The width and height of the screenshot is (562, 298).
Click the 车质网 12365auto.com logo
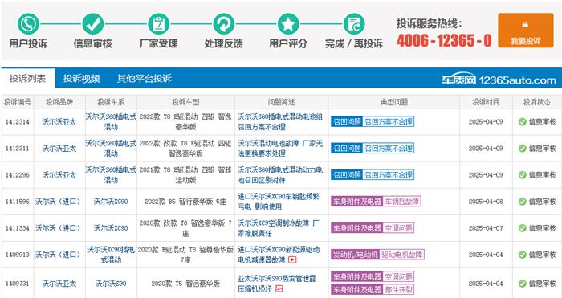click(x=499, y=80)
